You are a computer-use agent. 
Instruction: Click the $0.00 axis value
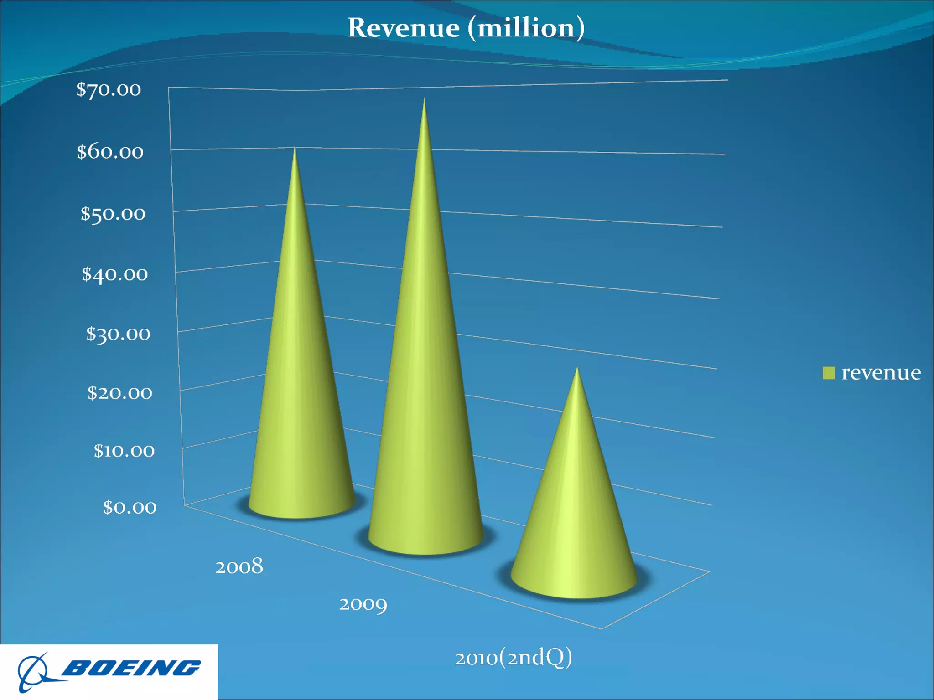(130, 507)
